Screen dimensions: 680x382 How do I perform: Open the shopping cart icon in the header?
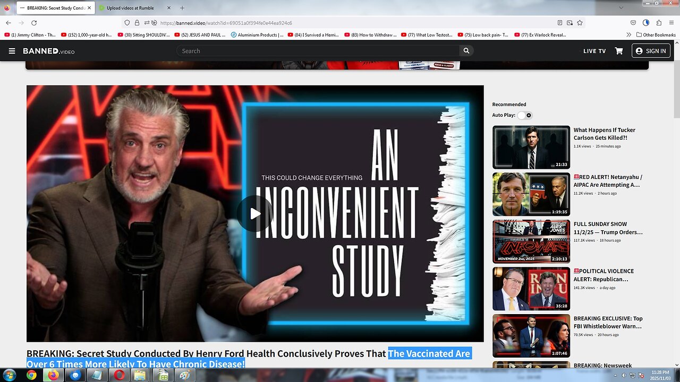[x=619, y=51]
